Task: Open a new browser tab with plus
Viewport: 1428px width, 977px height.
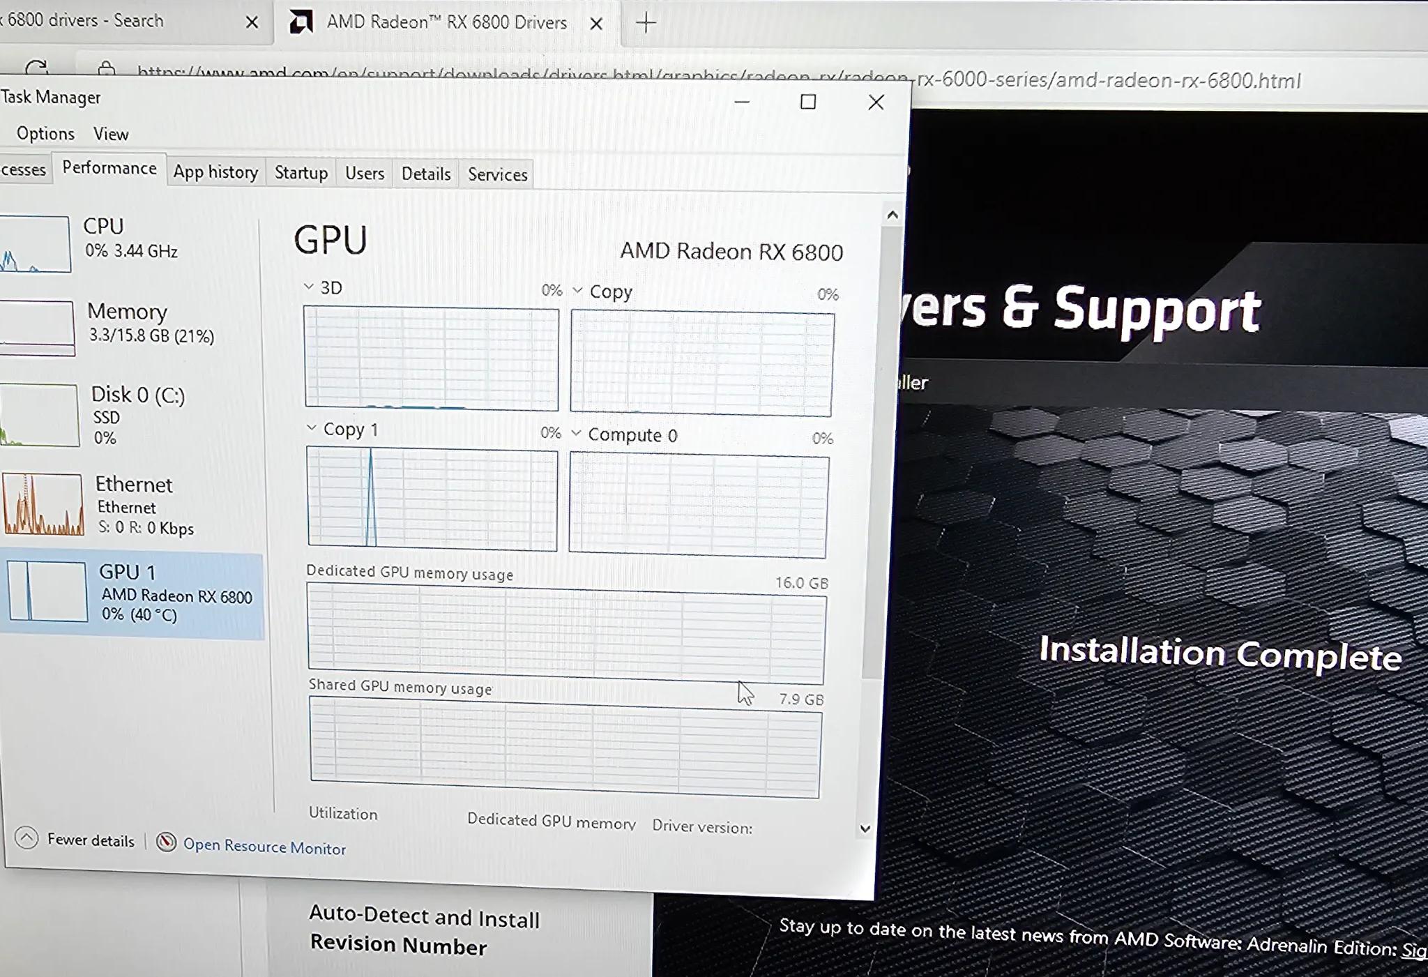Action: pyautogui.click(x=646, y=23)
